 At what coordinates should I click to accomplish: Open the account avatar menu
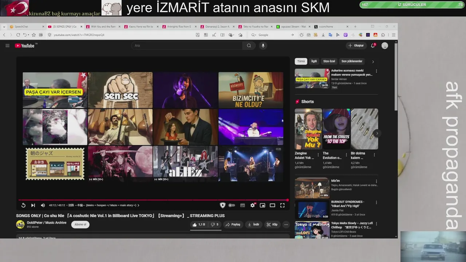tap(385, 45)
